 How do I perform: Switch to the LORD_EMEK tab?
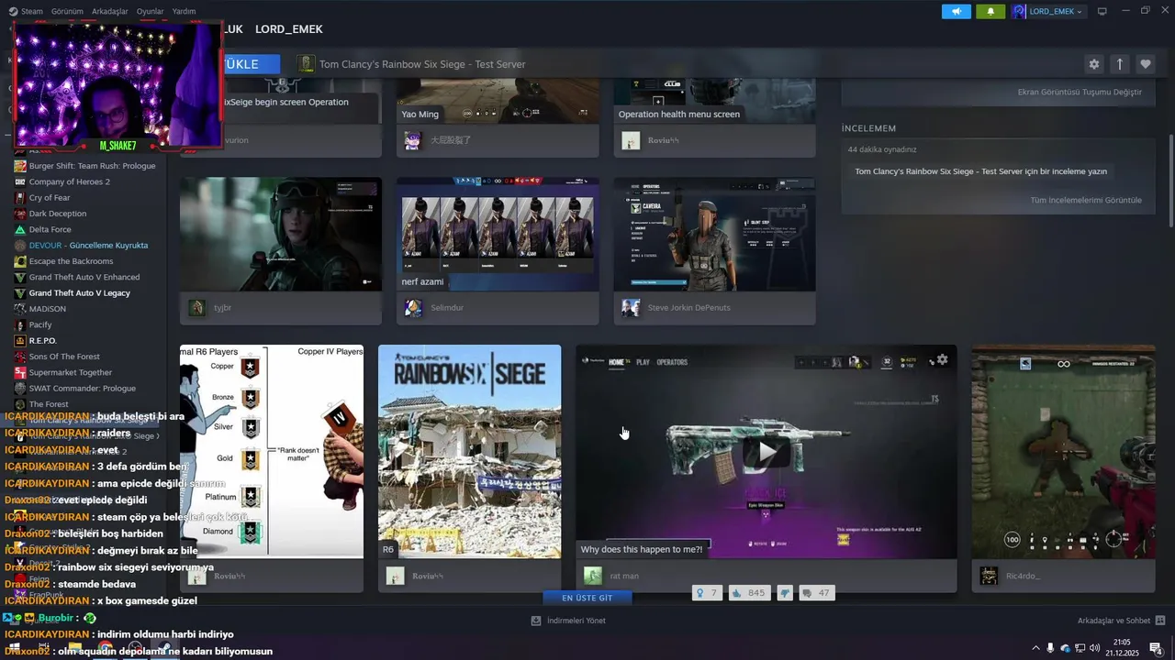click(289, 29)
